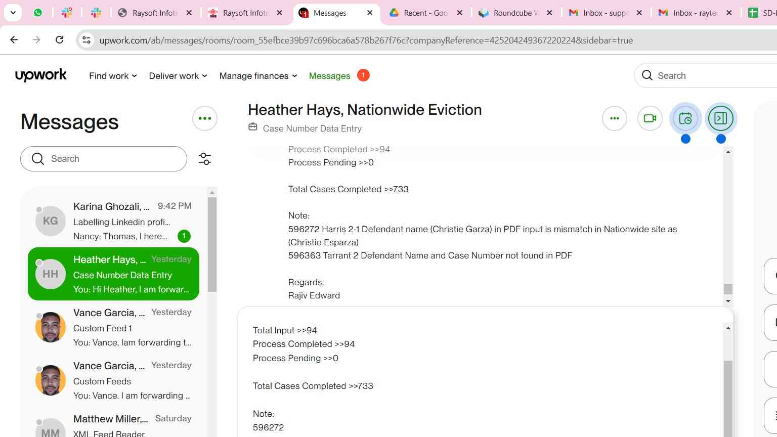The width and height of the screenshot is (777, 437).
Task: Click 'Process Pending >>0' in the compose box
Action: click(295, 358)
